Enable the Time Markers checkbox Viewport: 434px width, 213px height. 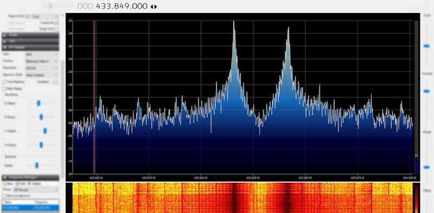click(4, 82)
